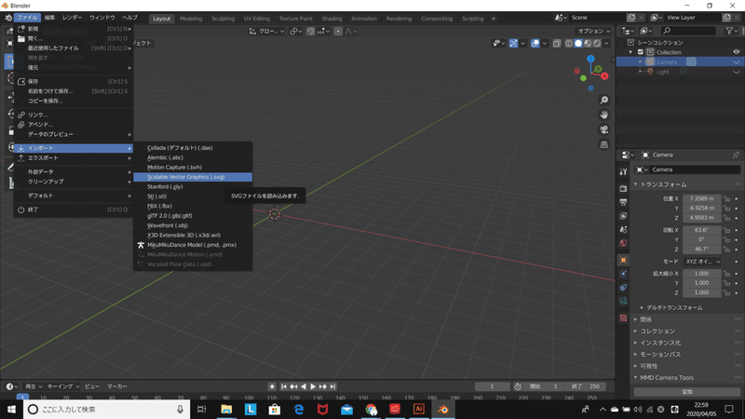745x419 pixels.
Task: Open the Tool properties tab icon
Action: [x=623, y=172]
